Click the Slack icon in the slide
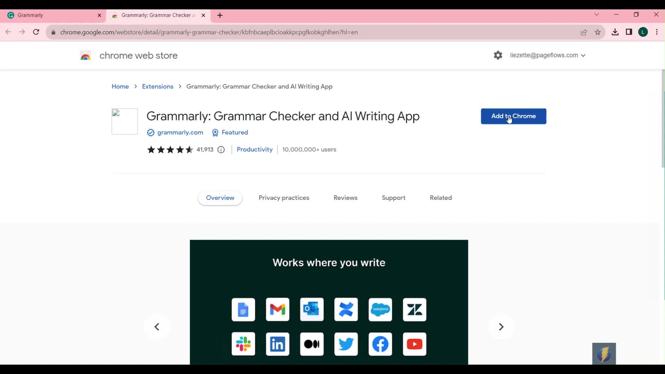 [243, 344]
